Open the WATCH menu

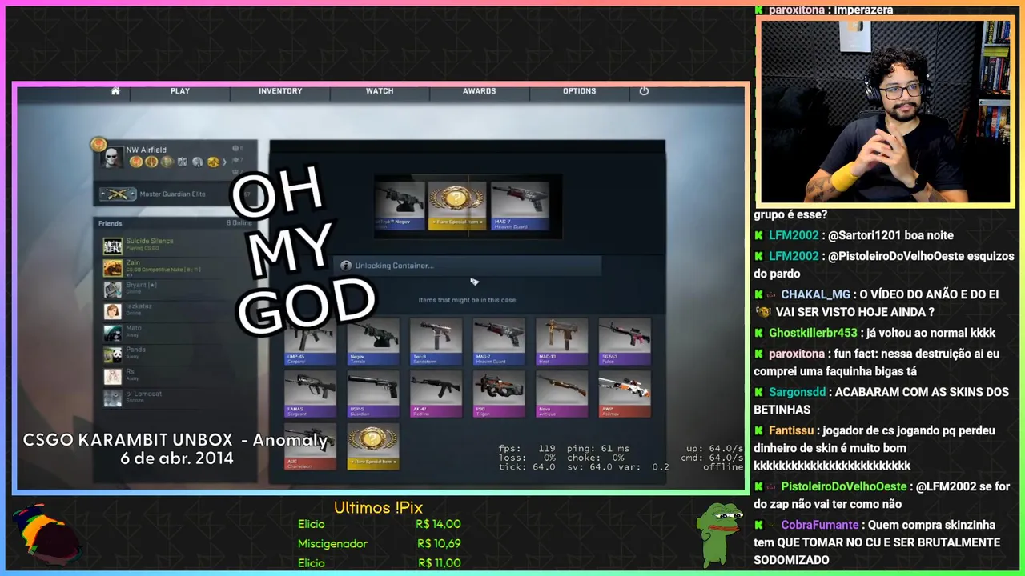380,91
